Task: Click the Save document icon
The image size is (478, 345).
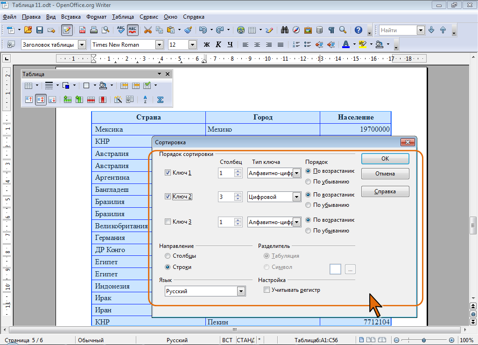Action: (40, 30)
